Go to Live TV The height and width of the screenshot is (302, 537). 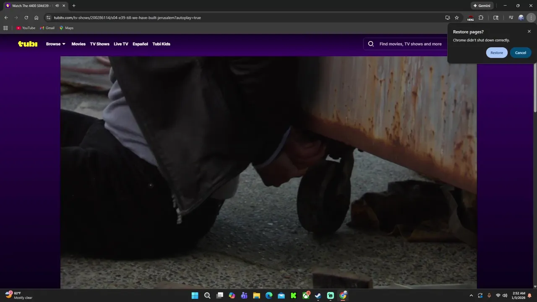pyautogui.click(x=121, y=44)
